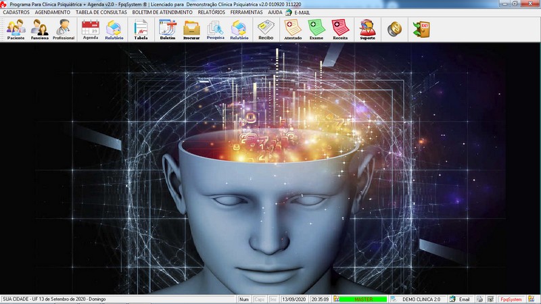Open the Exame green document icon

click(316, 29)
